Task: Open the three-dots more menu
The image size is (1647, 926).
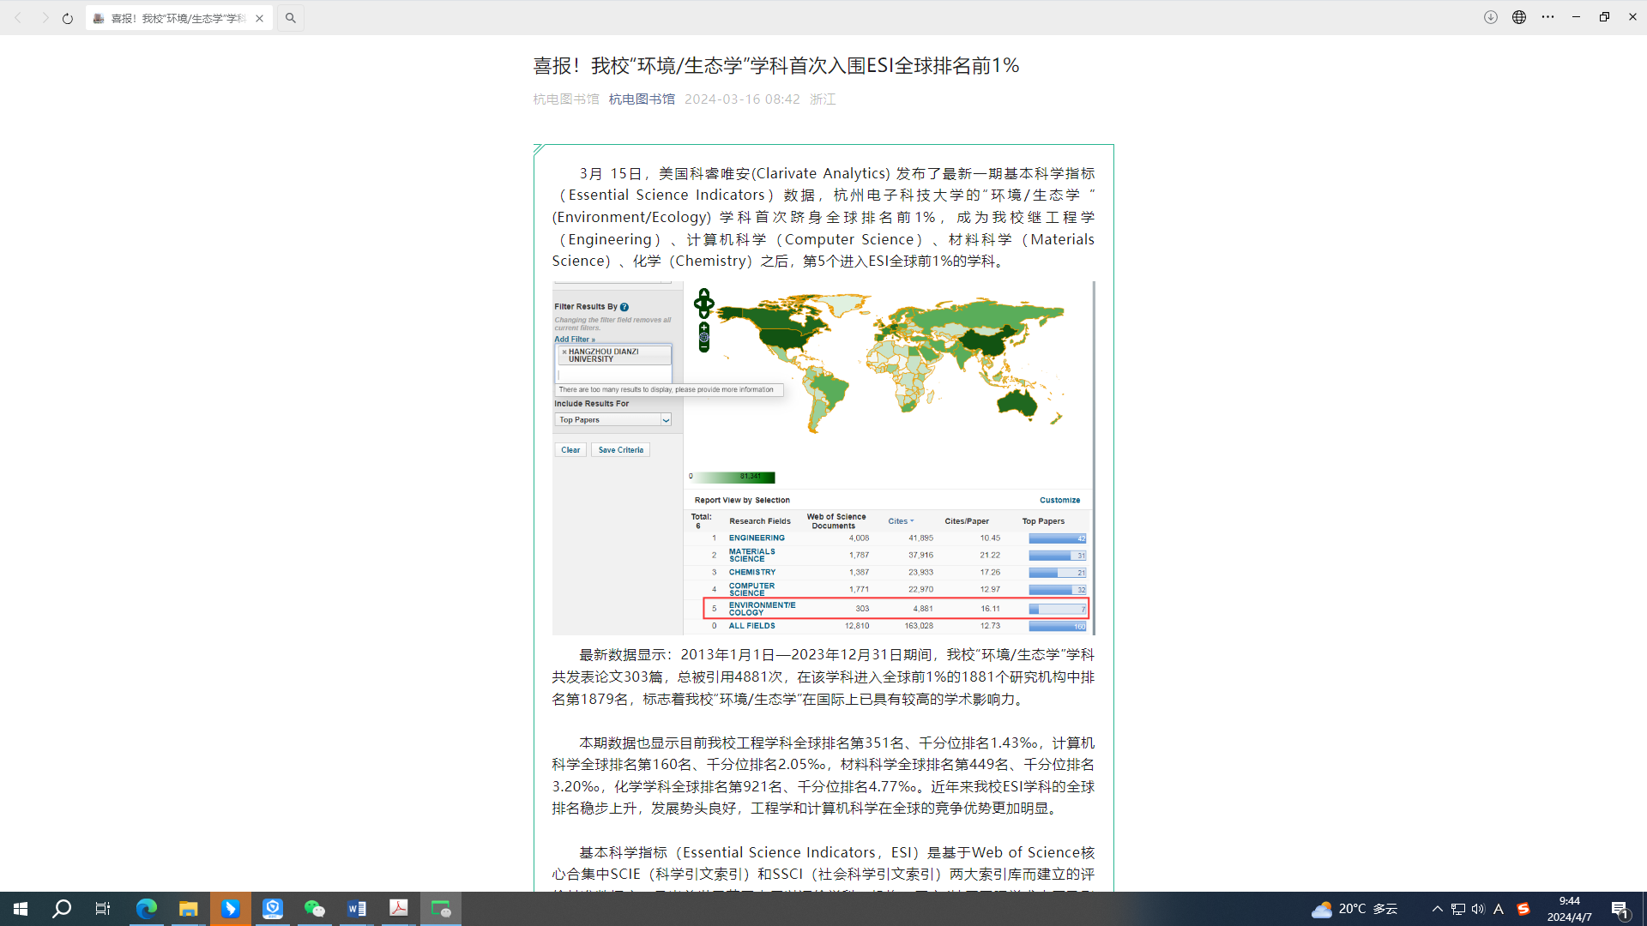Action: click(1547, 17)
